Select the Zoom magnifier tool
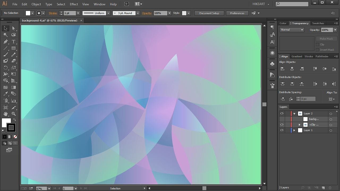340x191 pixels. pyautogui.click(x=14, y=114)
